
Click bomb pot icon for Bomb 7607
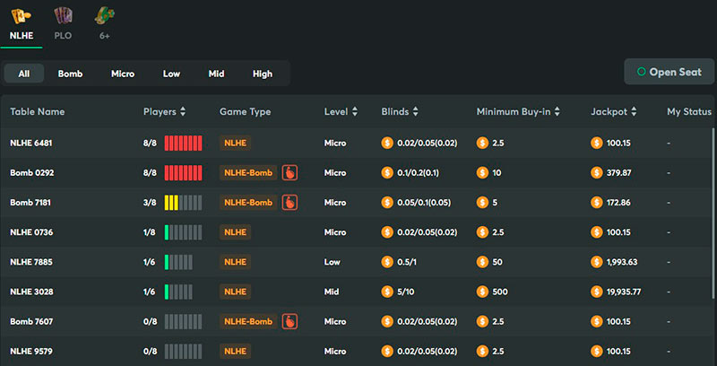click(289, 321)
